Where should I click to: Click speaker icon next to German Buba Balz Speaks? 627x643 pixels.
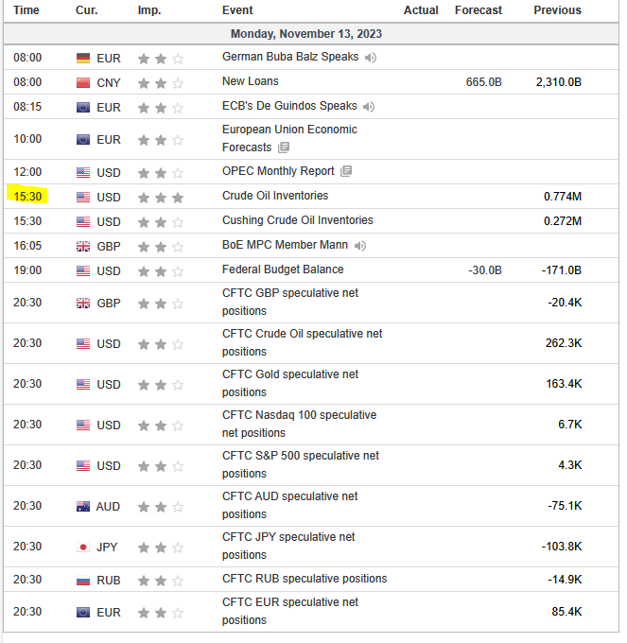point(371,58)
